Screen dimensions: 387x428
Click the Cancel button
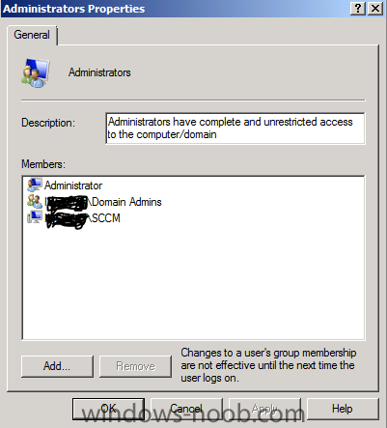point(186,409)
